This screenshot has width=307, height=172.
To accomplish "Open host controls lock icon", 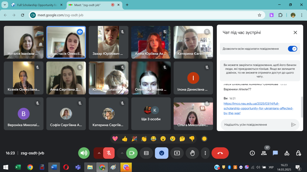I will coord(298,153).
